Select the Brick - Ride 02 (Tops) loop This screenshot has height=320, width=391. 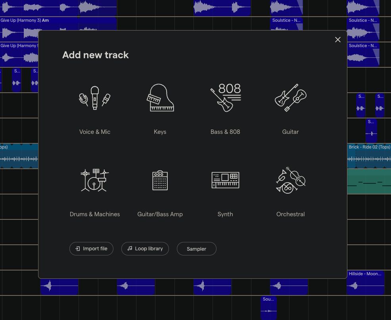point(369,154)
